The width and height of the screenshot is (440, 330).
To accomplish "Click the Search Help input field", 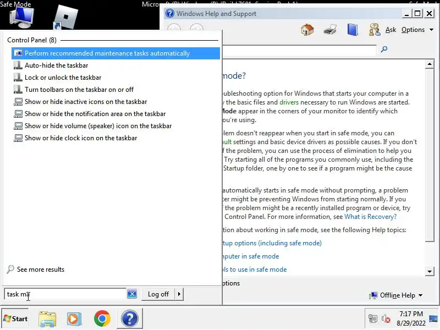I will pyautogui.click(x=299, y=50).
